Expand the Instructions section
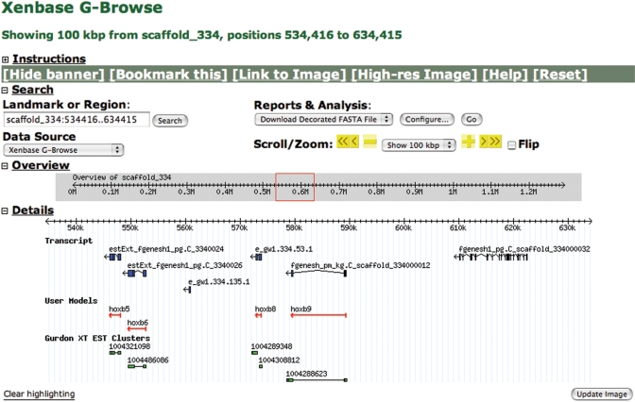 click(5, 59)
